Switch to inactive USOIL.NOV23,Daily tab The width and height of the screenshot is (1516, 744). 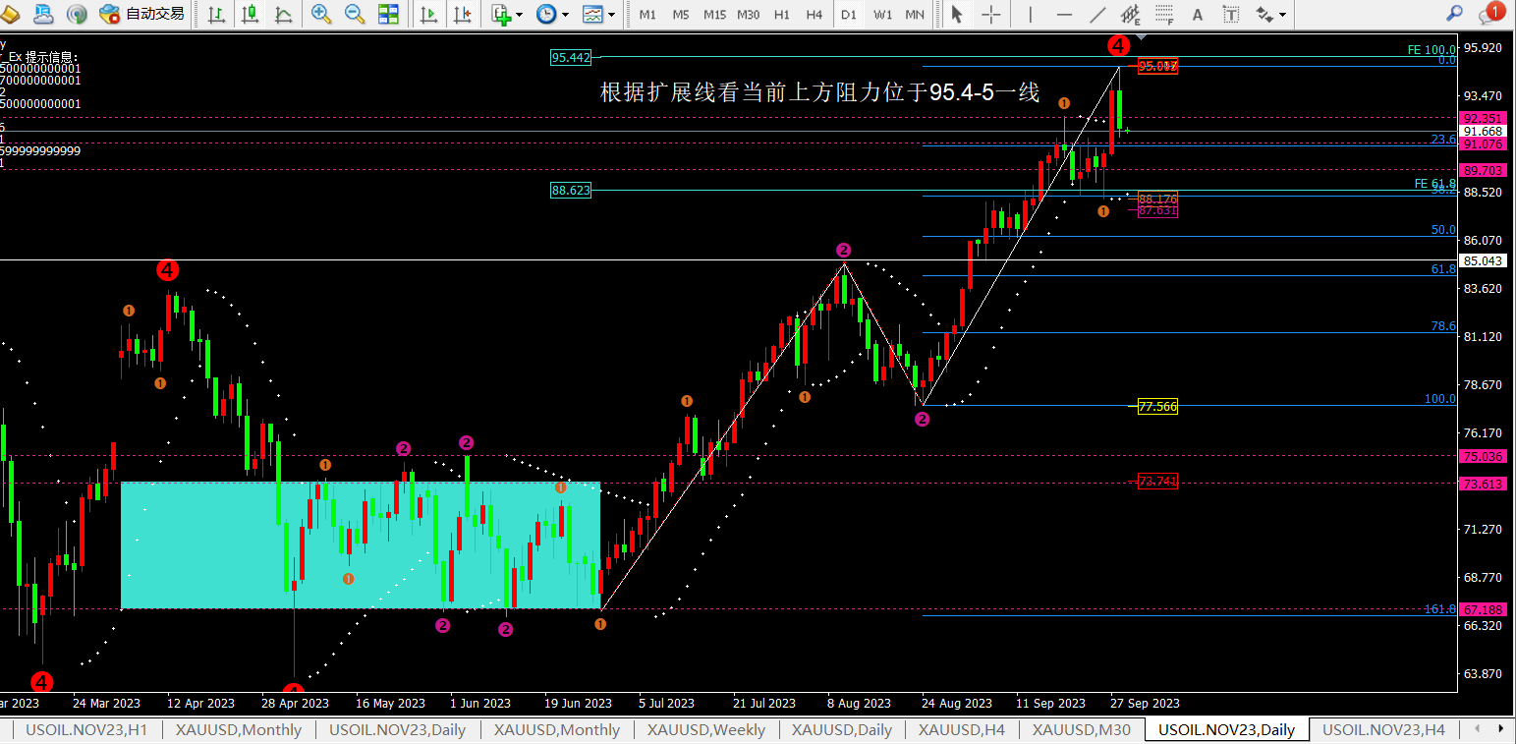click(x=398, y=730)
